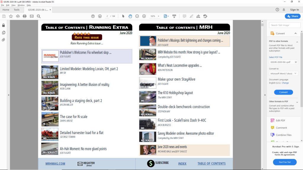Image resolution: width=303 pixels, height=170 pixels.
Task: Open The case for N scale article
Action: [x=73, y=117]
